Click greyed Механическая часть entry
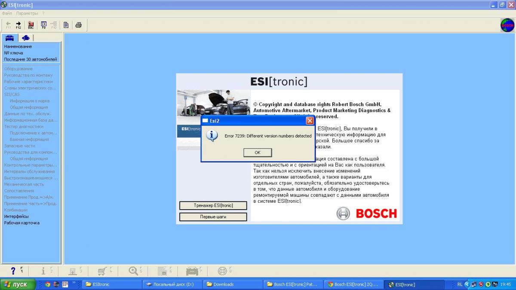The height and width of the screenshot is (290, 516). tap(24, 184)
